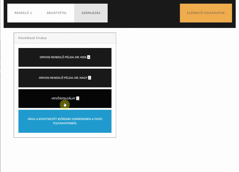
Task: Click the orange Elérhető folyamatok button
Action: click(x=206, y=13)
